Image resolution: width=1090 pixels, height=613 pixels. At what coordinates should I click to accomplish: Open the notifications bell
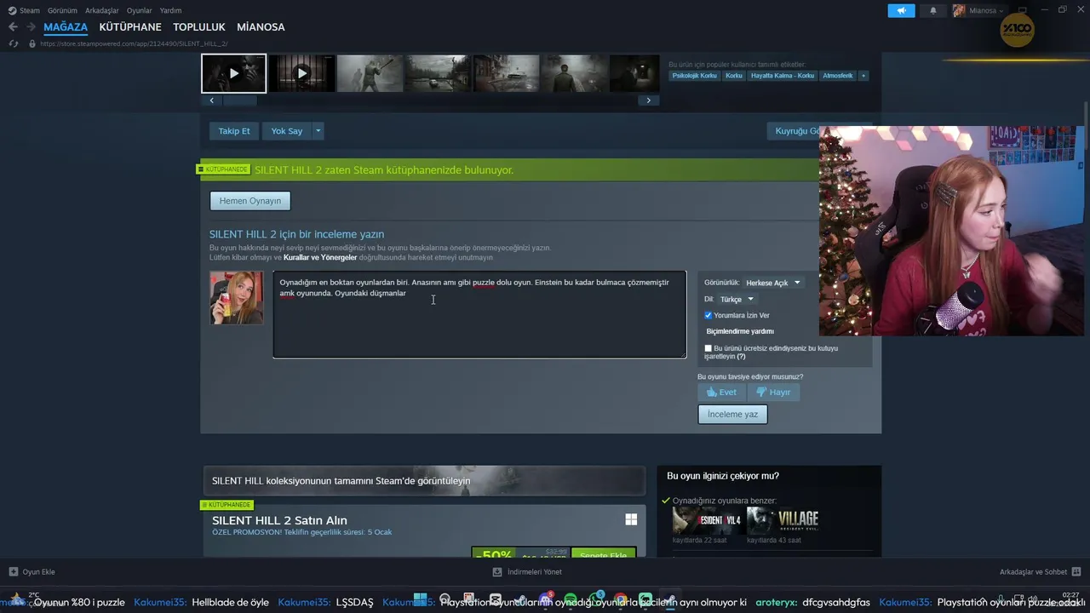coord(932,10)
